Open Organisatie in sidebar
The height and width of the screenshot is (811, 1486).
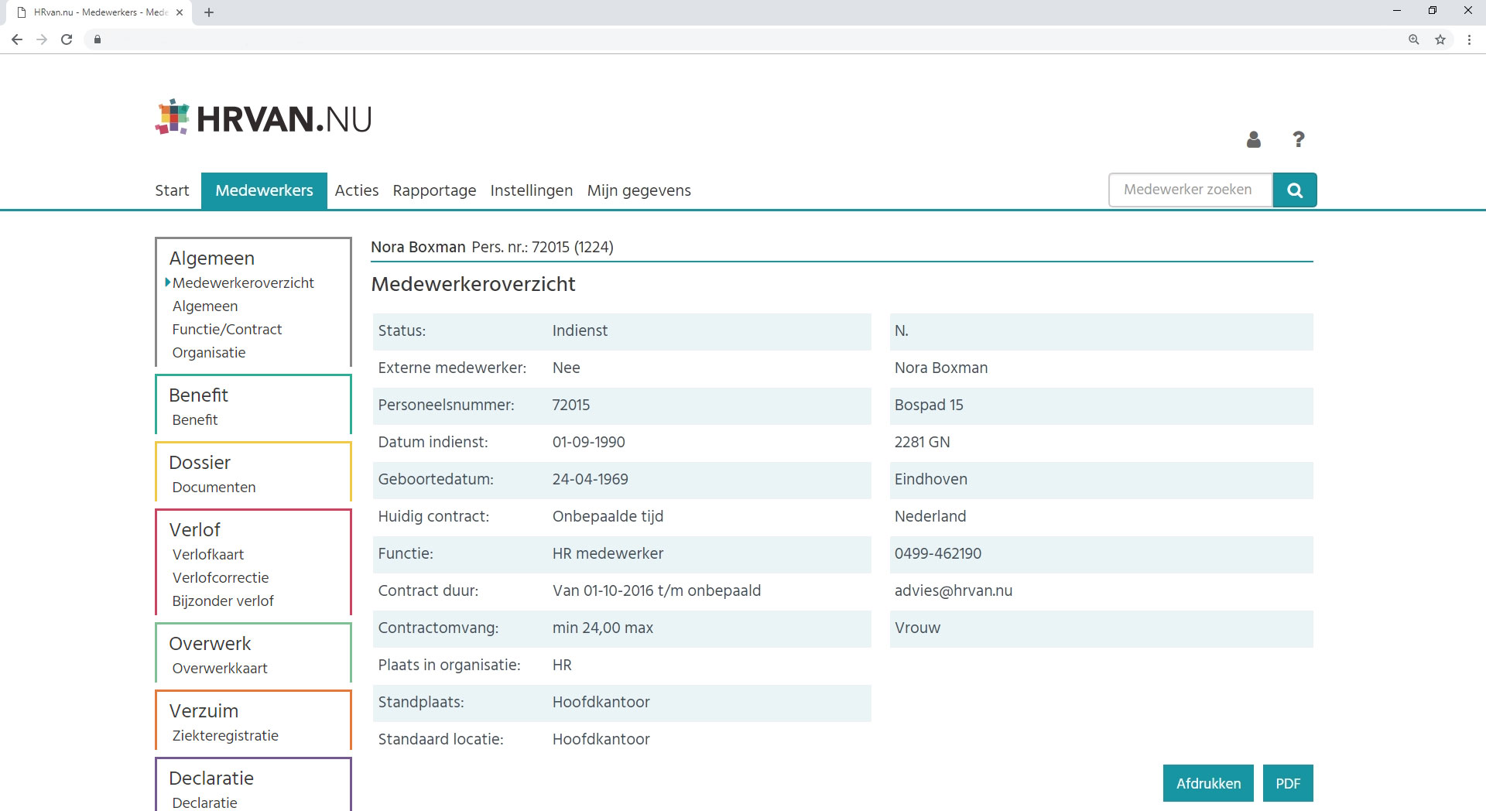209,353
